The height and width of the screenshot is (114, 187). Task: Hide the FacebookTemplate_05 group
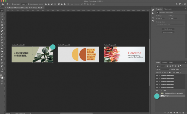click(157, 76)
